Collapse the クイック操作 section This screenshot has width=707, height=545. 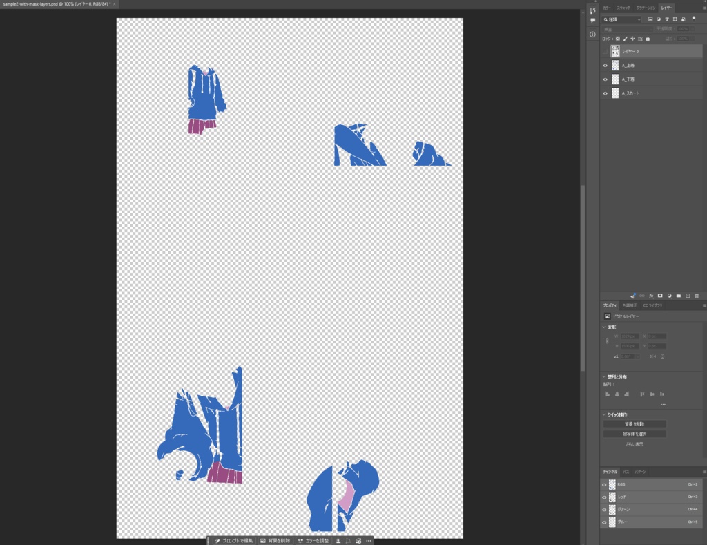603,414
